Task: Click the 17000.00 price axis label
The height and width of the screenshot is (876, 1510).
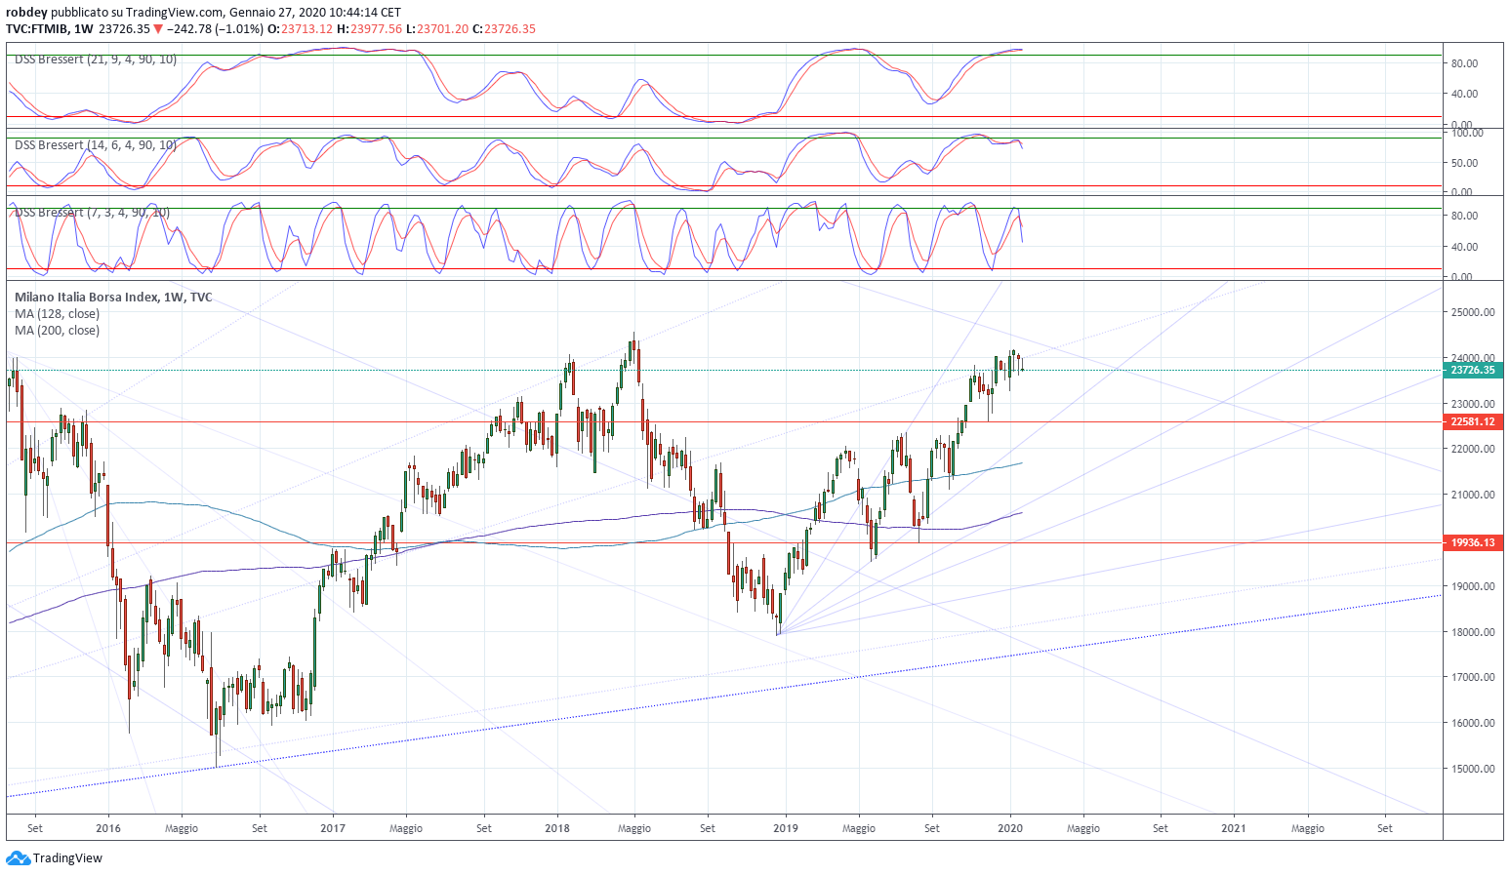Action: coord(1473,677)
